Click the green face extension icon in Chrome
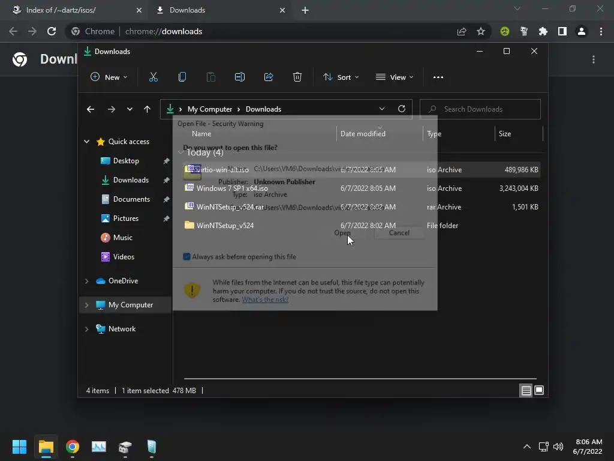Viewport: 614px width, 461px height. tap(505, 31)
